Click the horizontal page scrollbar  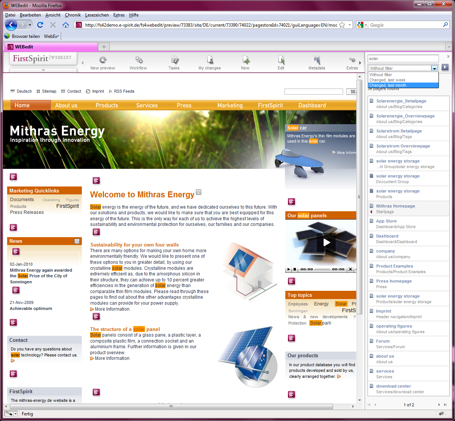pyautogui.click(x=171, y=406)
